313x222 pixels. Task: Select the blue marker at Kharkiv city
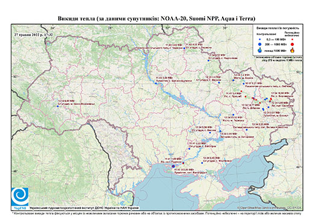[x=234, y=80]
